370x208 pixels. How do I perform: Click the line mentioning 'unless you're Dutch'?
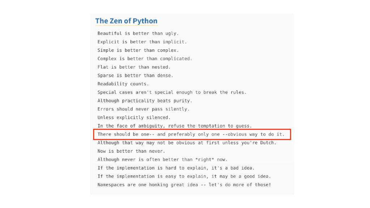click(187, 143)
